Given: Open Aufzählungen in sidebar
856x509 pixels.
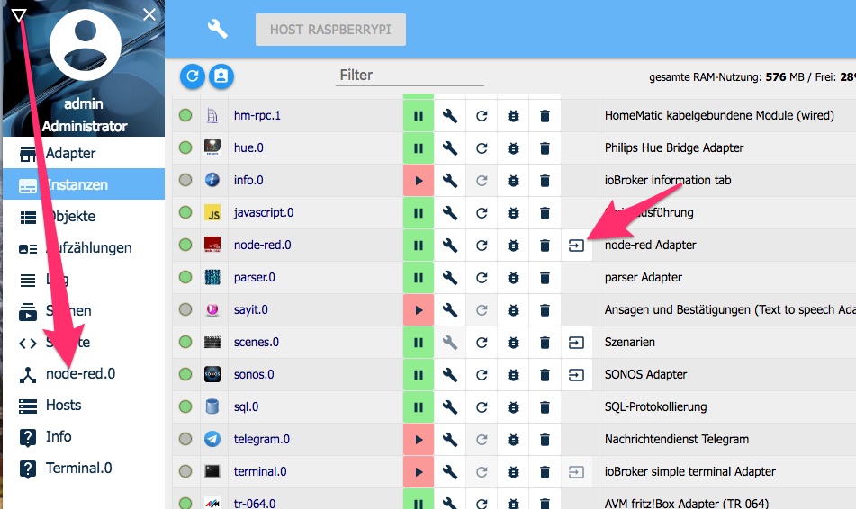Looking at the screenshot, I should (84, 247).
